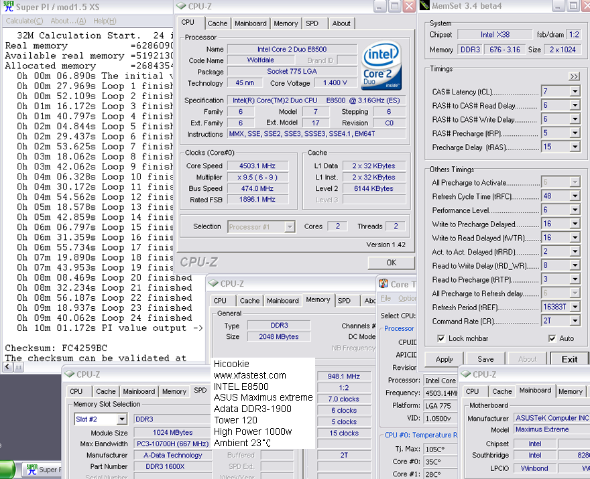Toggle the Auto checkbox in MemSet
This screenshot has width=590, height=479.
point(552,338)
